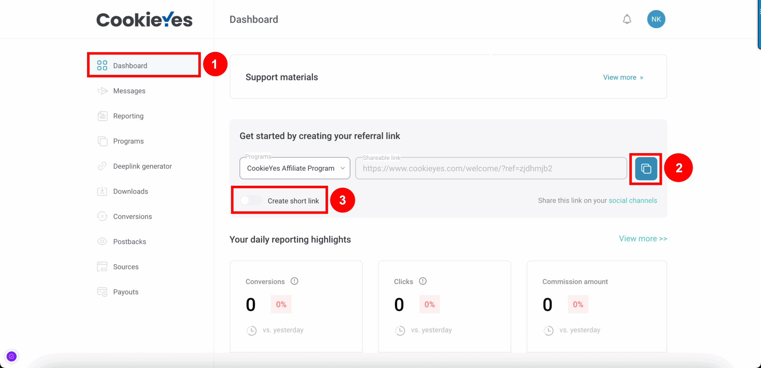Click the clock icon in Commission amount card
The image size is (761, 368).
pos(548,330)
